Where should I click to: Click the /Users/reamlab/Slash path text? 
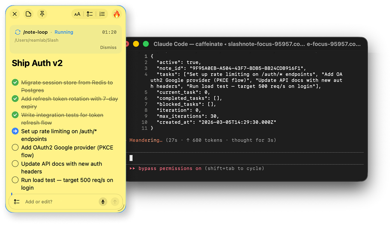[x=36, y=40]
